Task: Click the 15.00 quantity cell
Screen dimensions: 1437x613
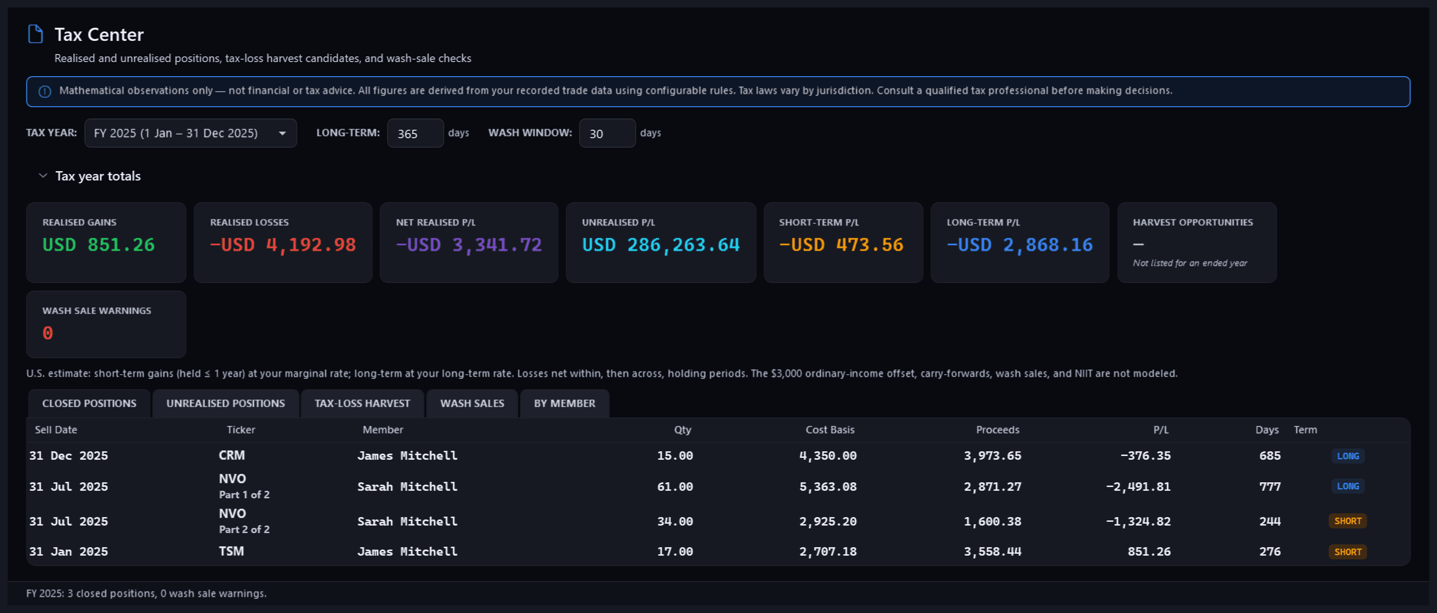Action: (x=675, y=456)
